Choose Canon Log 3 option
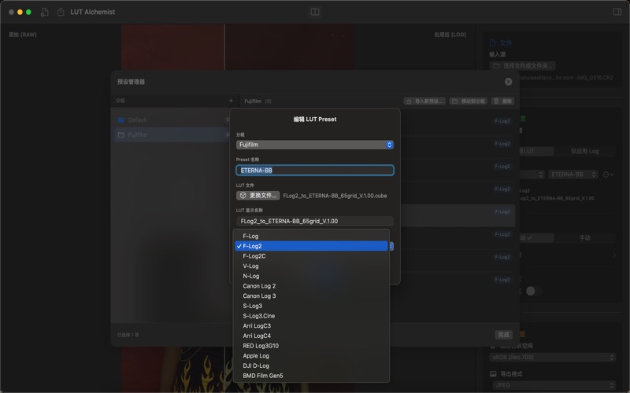This screenshot has width=630, height=393. pos(311,296)
